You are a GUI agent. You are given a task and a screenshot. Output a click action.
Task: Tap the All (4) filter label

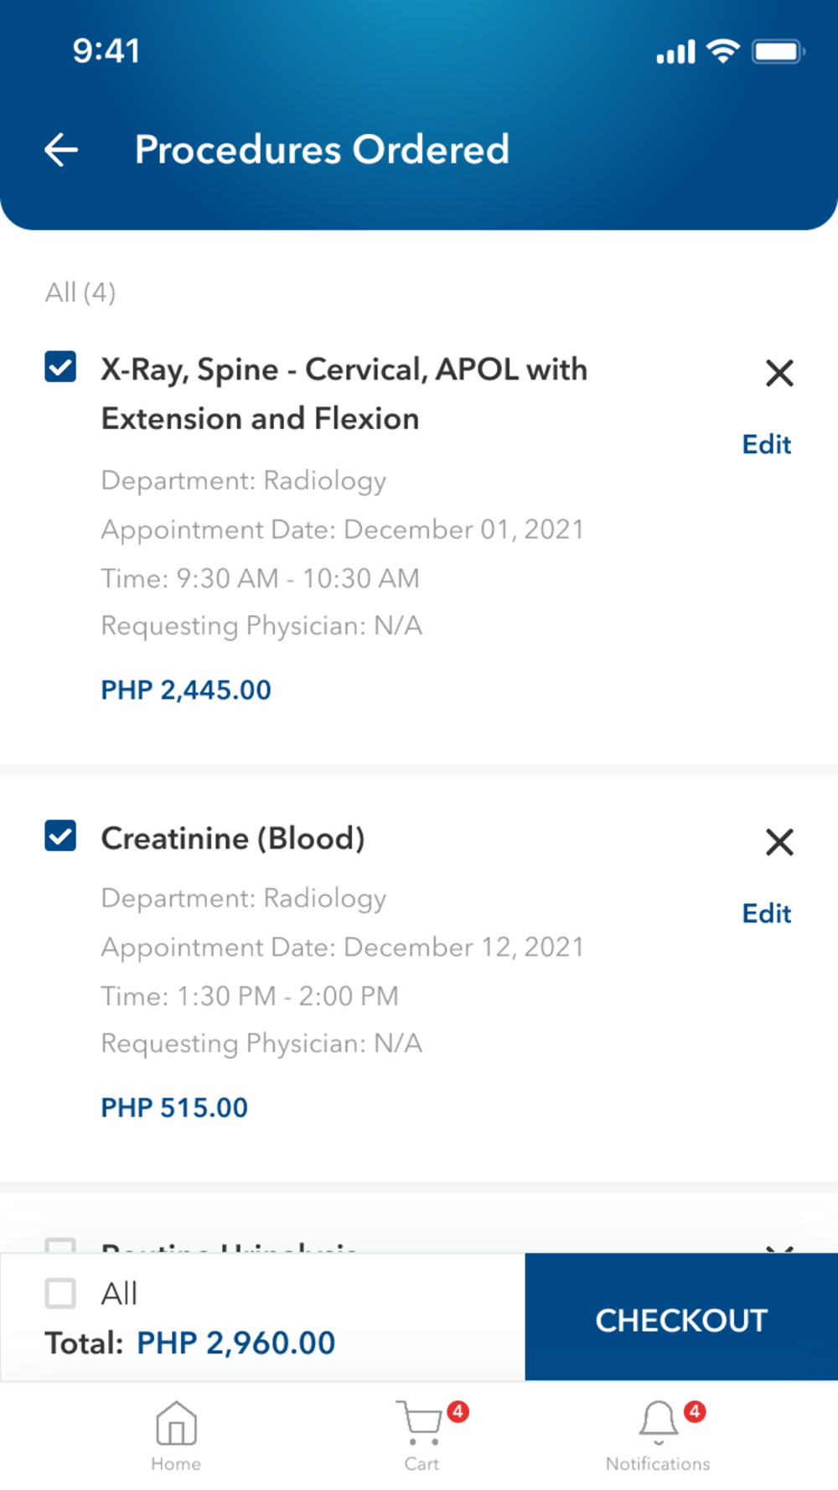[x=80, y=292]
